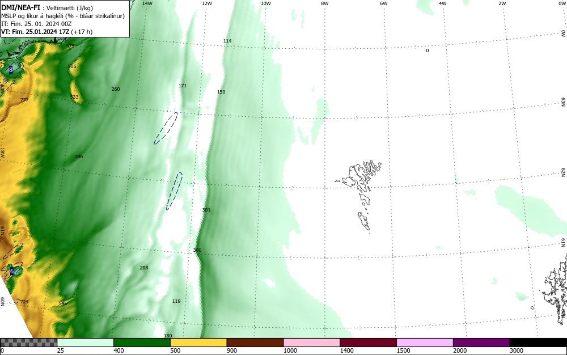Click the map value '150'
The height and width of the screenshot is (355, 567).
221,92
